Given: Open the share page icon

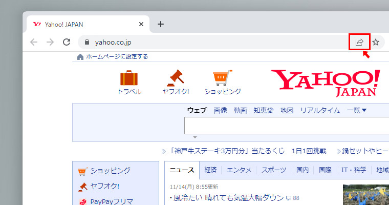Looking at the screenshot, I should (x=359, y=42).
